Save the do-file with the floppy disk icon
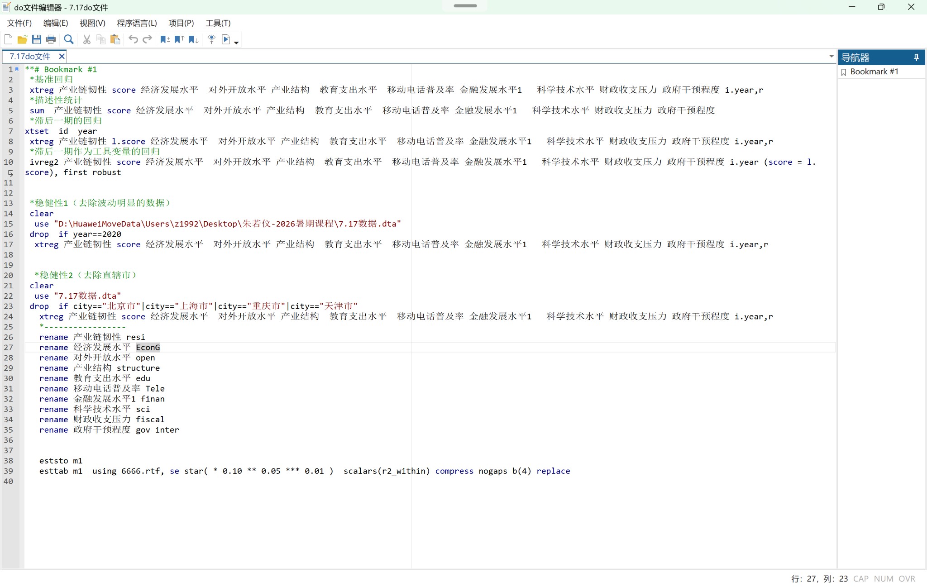The width and height of the screenshot is (927, 587). 37,39
